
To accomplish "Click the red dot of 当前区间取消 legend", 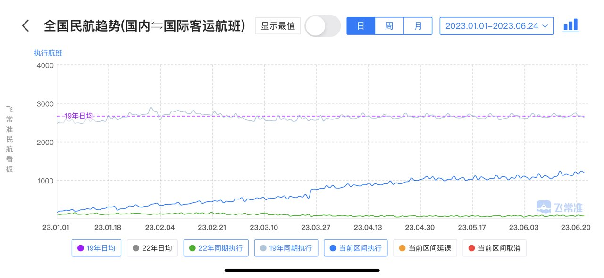I will point(471,248).
